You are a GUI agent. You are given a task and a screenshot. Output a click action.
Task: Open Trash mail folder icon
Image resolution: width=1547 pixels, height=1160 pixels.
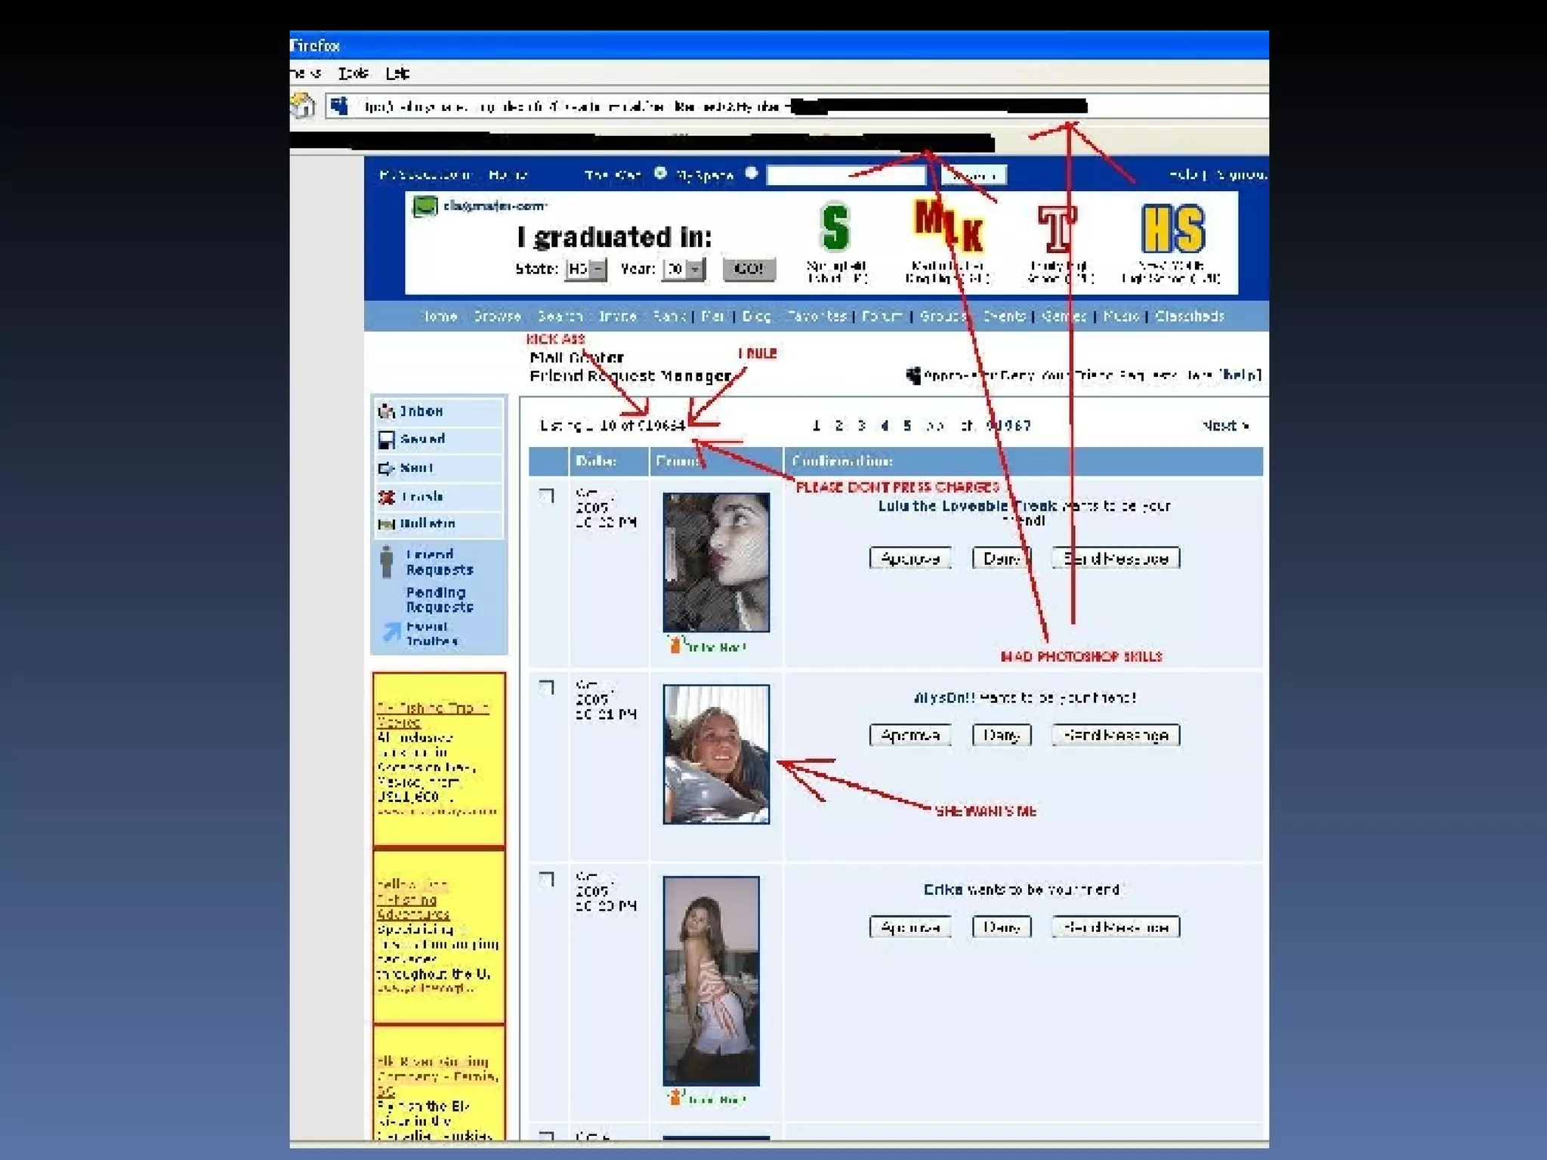click(x=387, y=497)
